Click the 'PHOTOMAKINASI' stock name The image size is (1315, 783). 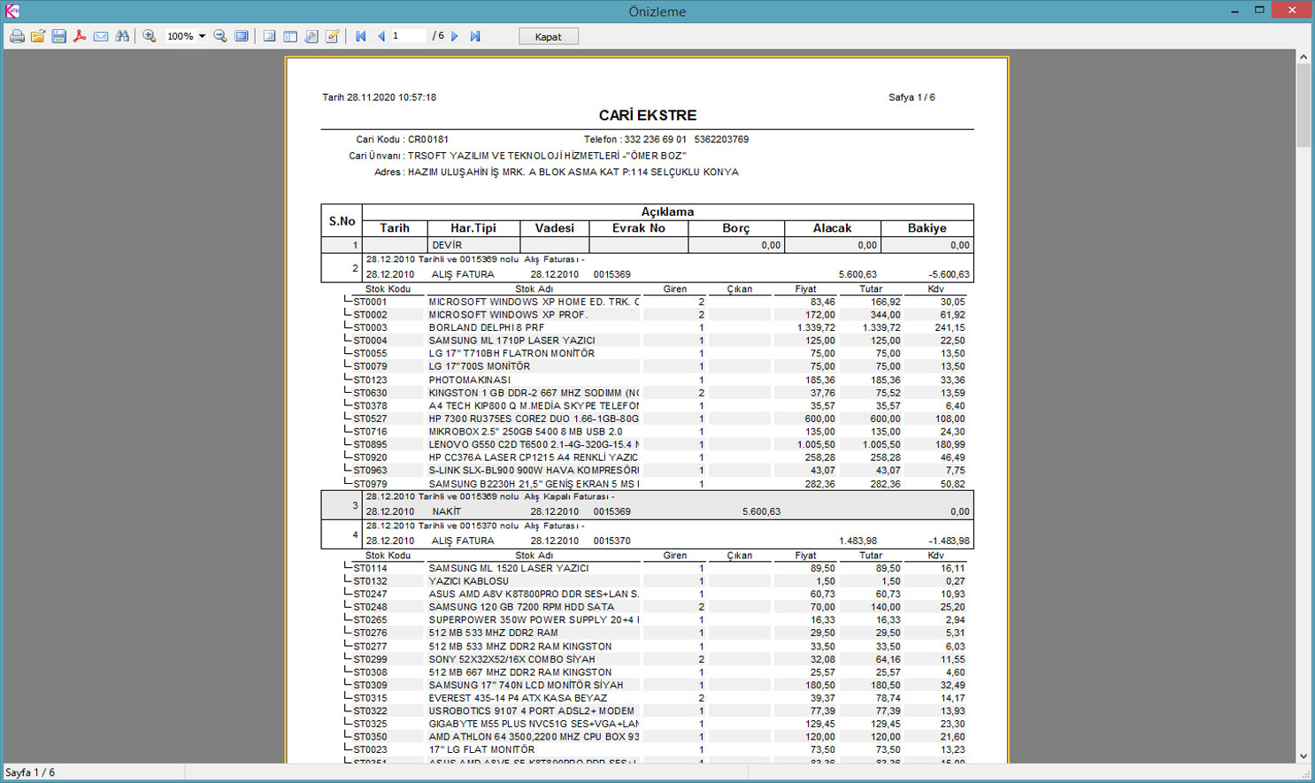tap(470, 380)
